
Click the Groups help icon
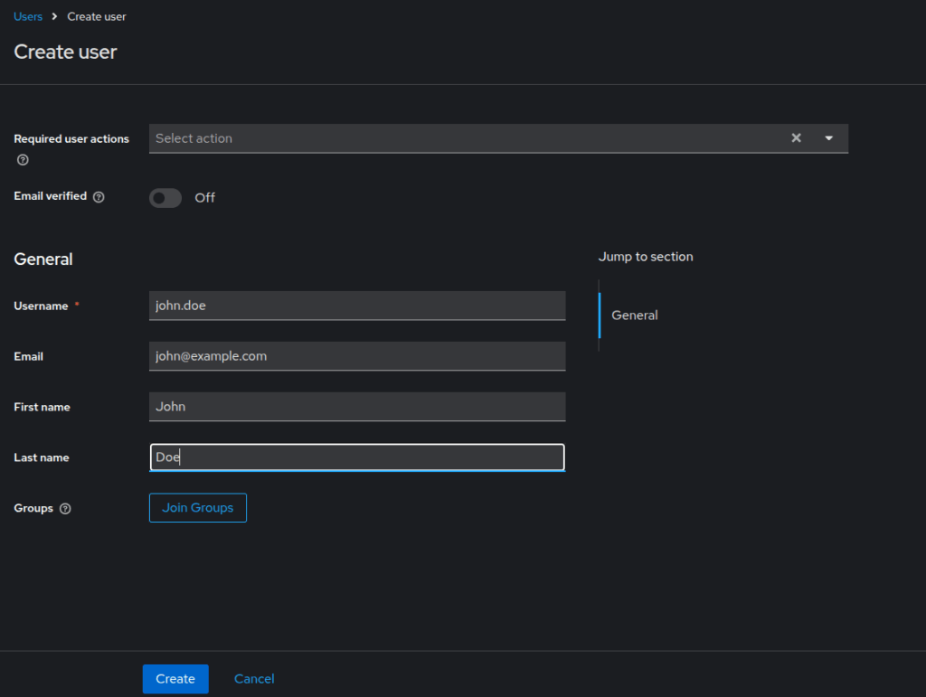[x=64, y=508]
